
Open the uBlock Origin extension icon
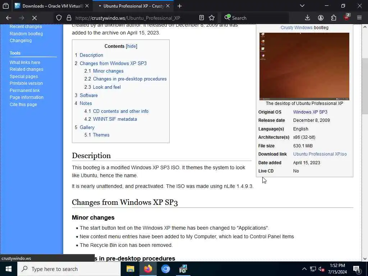coord(347,17)
